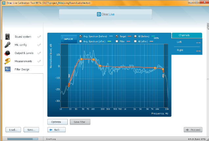This screenshot has width=209, height=141.
Task: Enable Avg. Spectrum (after) checkbox
Action: click(x=81, y=41)
